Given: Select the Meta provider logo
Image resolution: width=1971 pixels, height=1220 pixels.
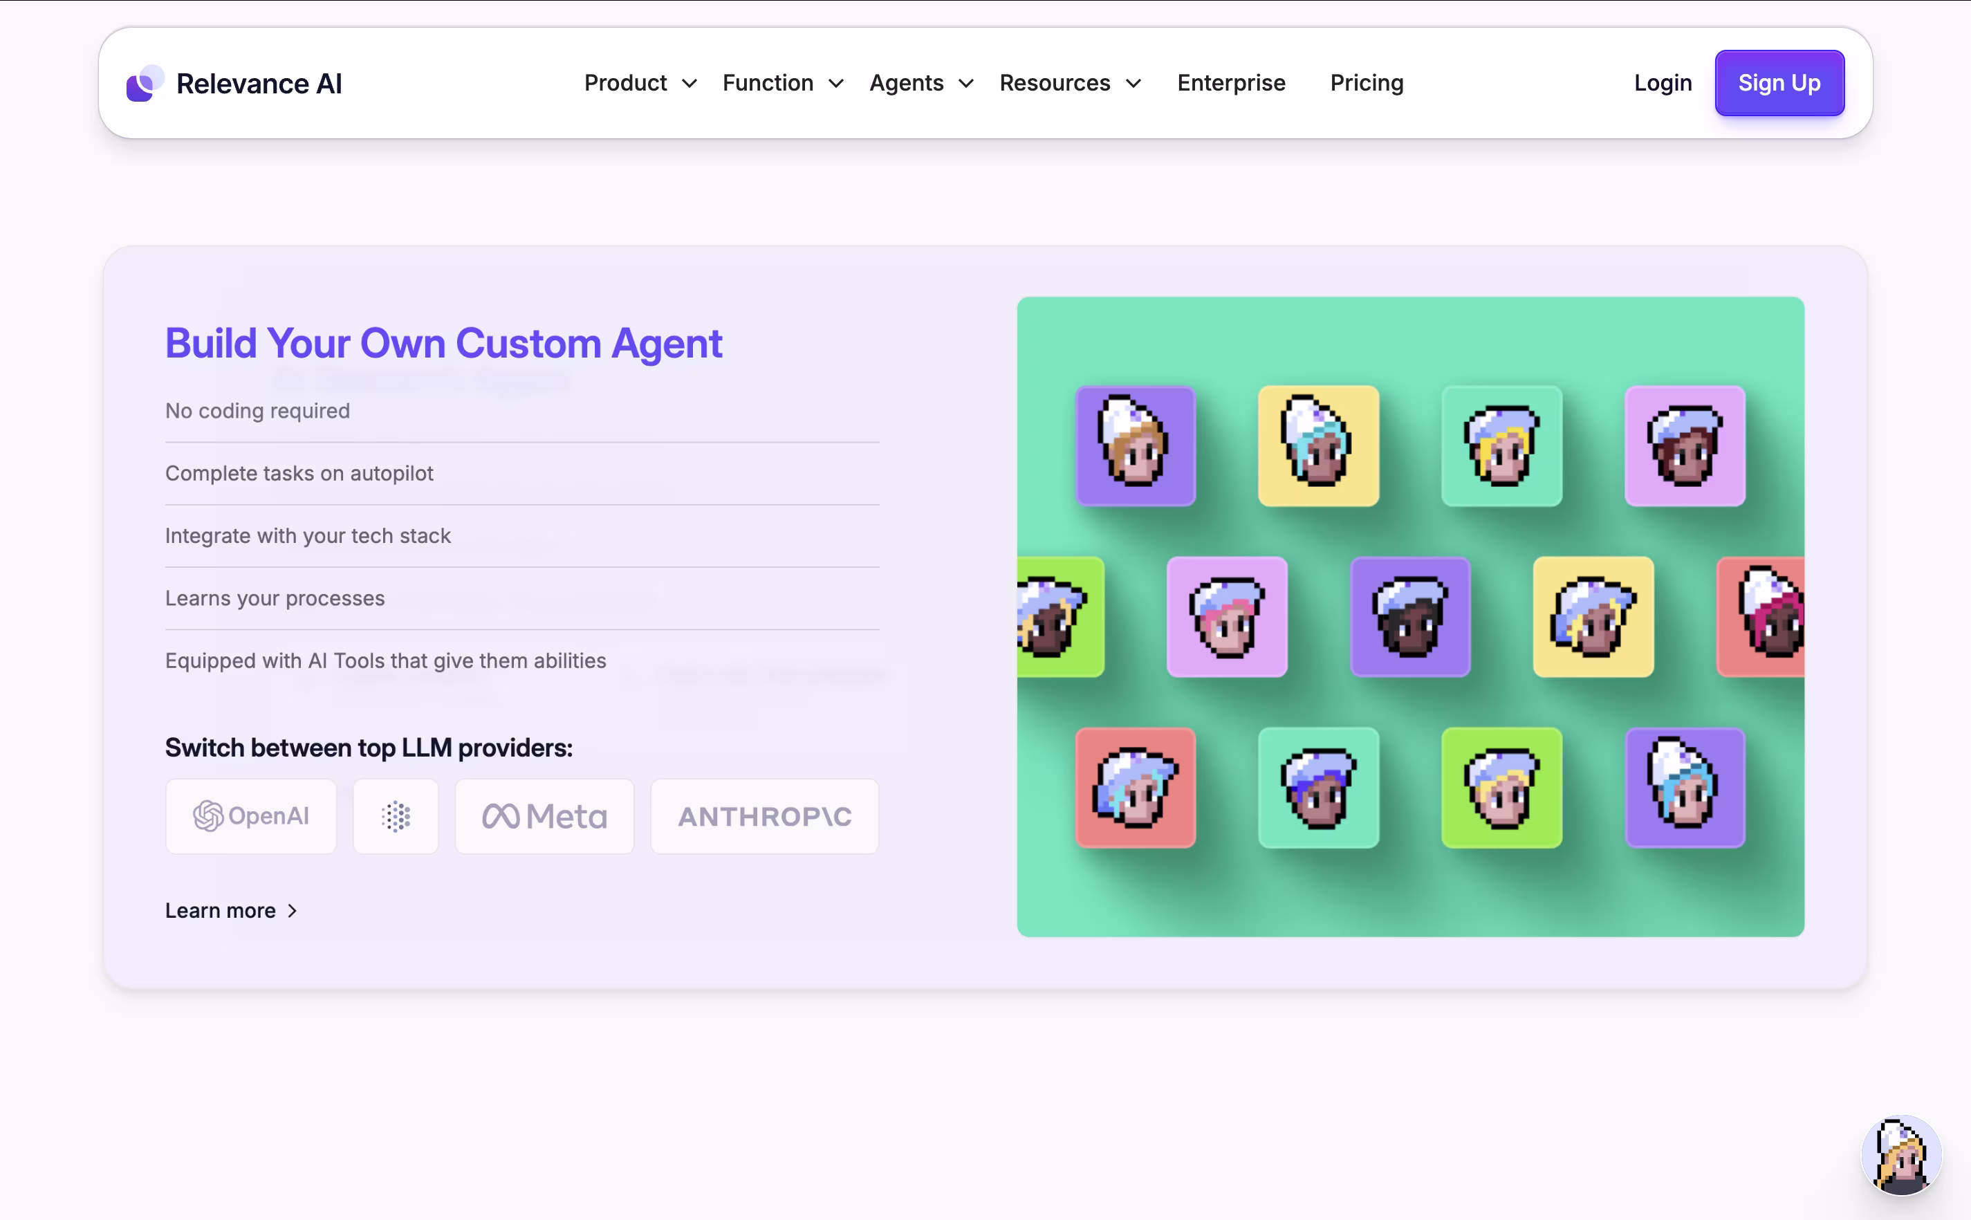Looking at the screenshot, I should [x=544, y=816].
